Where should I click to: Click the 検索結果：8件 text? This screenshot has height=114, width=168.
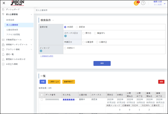[45, 88]
